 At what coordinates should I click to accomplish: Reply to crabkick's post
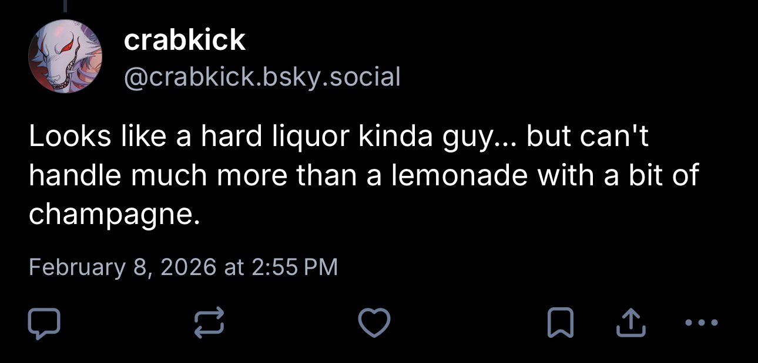pos(44,324)
